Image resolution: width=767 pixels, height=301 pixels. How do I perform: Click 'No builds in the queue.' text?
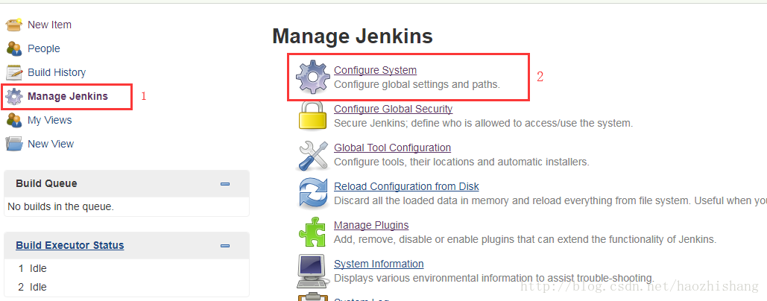60,206
